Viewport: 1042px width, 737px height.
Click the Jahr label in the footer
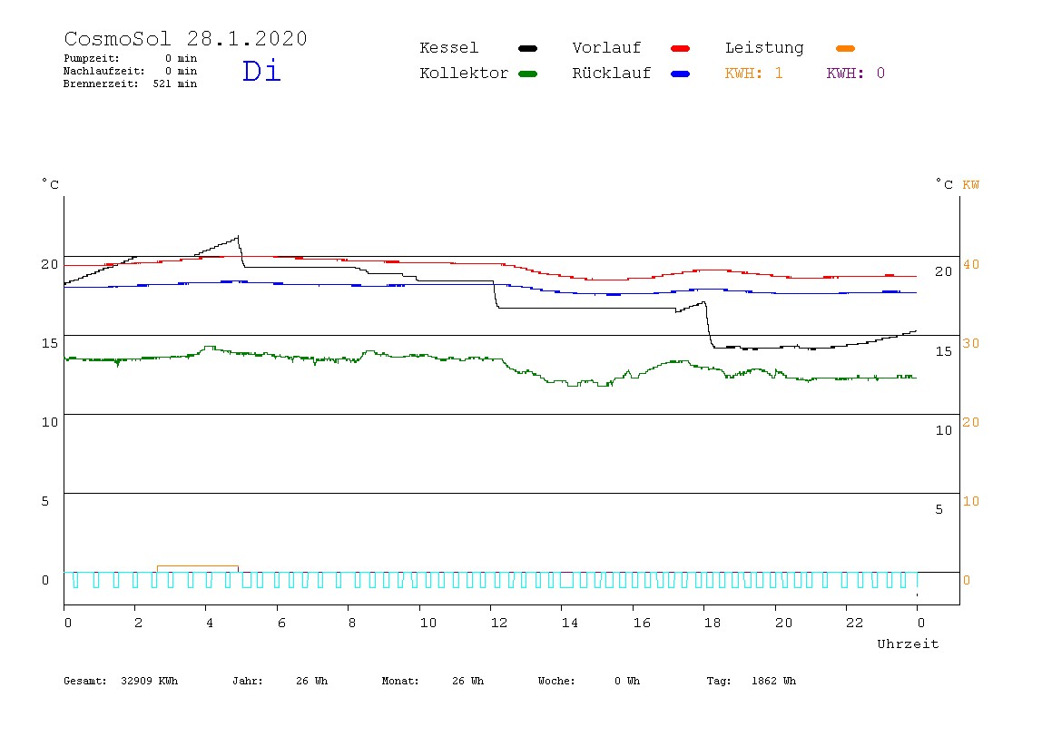click(x=247, y=681)
